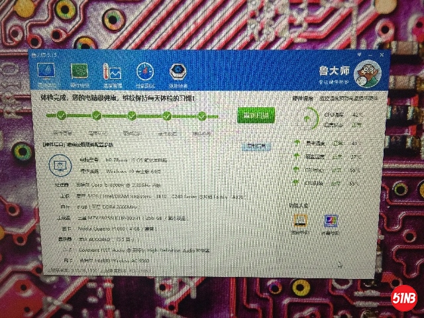Click the umbrella icon beside CPU核心
Viewport: 424px width, 318px height.
(296, 170)
